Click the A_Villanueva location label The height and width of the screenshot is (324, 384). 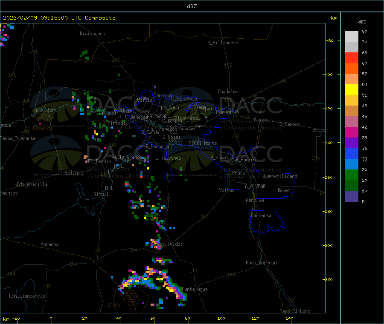point(223,43)
